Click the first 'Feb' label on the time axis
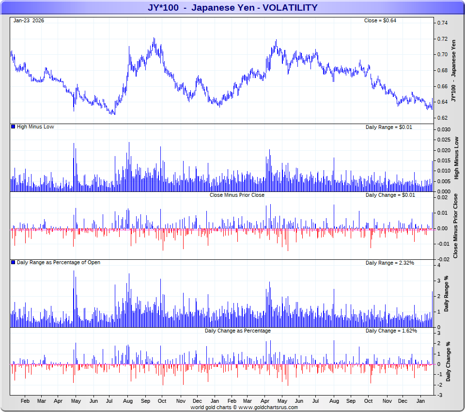 25,401
